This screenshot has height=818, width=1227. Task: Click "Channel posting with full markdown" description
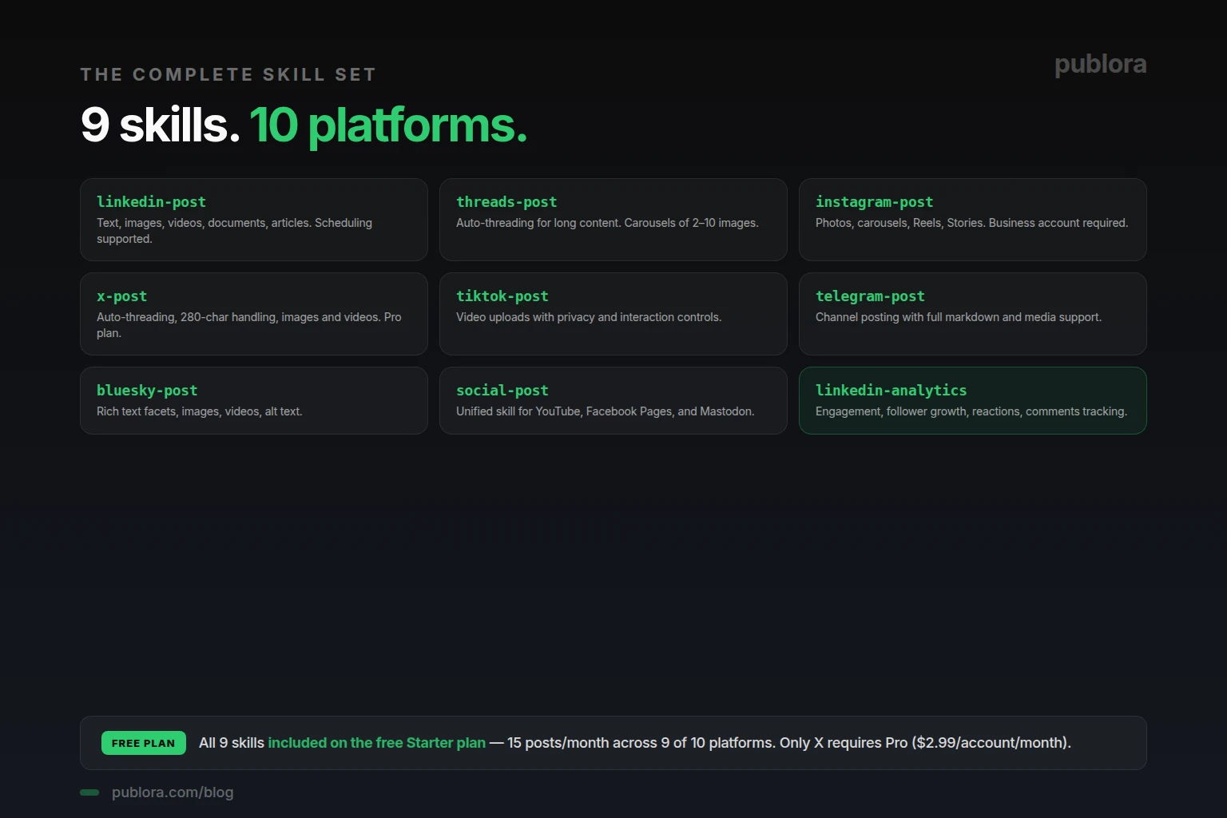[959, 317]
